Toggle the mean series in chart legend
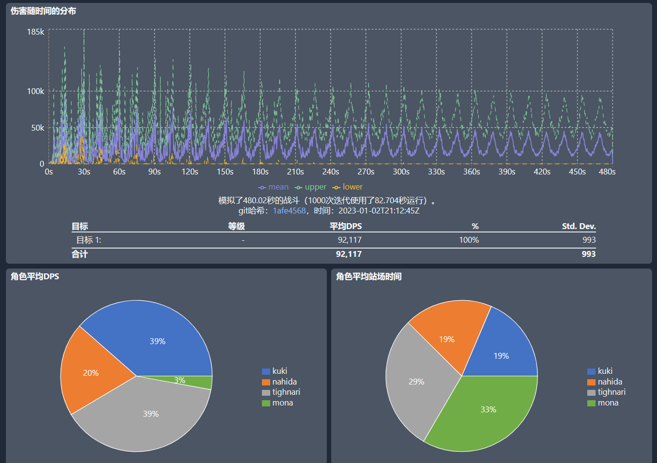The width and height of the screenshot is (657, 463). pyautogui.click(x=274, y=187)
